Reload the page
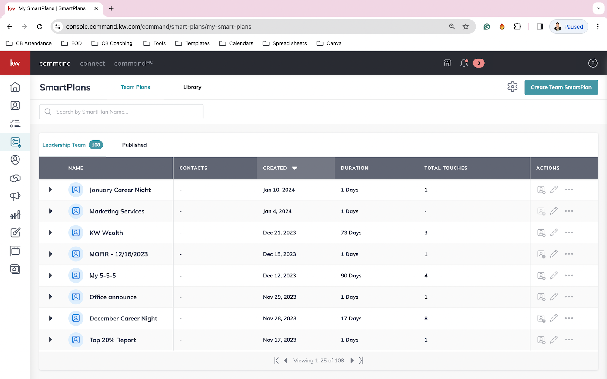 pyautogui.click(x=39, y=27)
